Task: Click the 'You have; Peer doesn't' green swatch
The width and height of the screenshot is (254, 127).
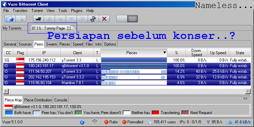Action: point(79,113)
